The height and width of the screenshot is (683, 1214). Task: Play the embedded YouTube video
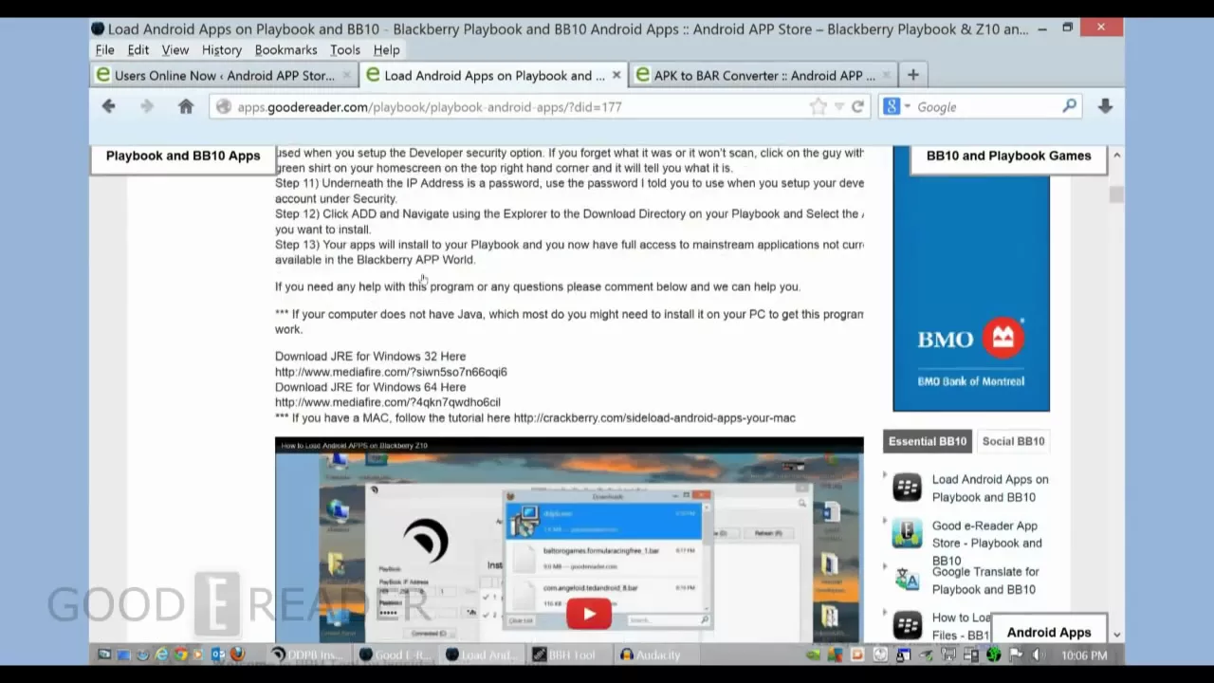pyautogui.click(x=588, y=614)
